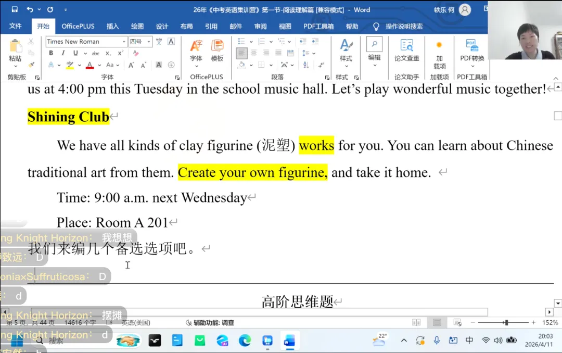
Task: Click 辅助功能: 调查 in status bar
Action: [210, 322]
